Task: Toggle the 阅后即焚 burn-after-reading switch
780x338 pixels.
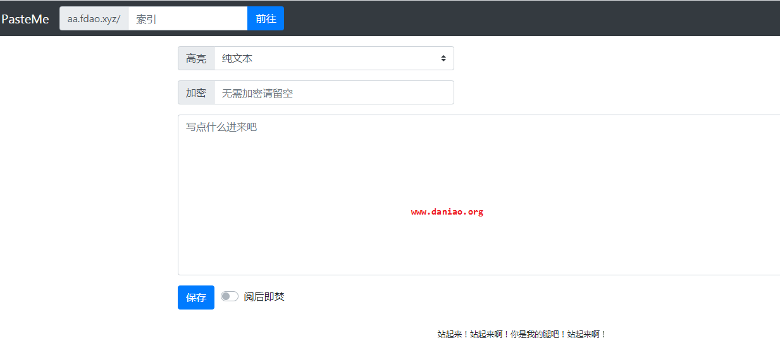Action: pyautogui.click(x=230, y=296)
